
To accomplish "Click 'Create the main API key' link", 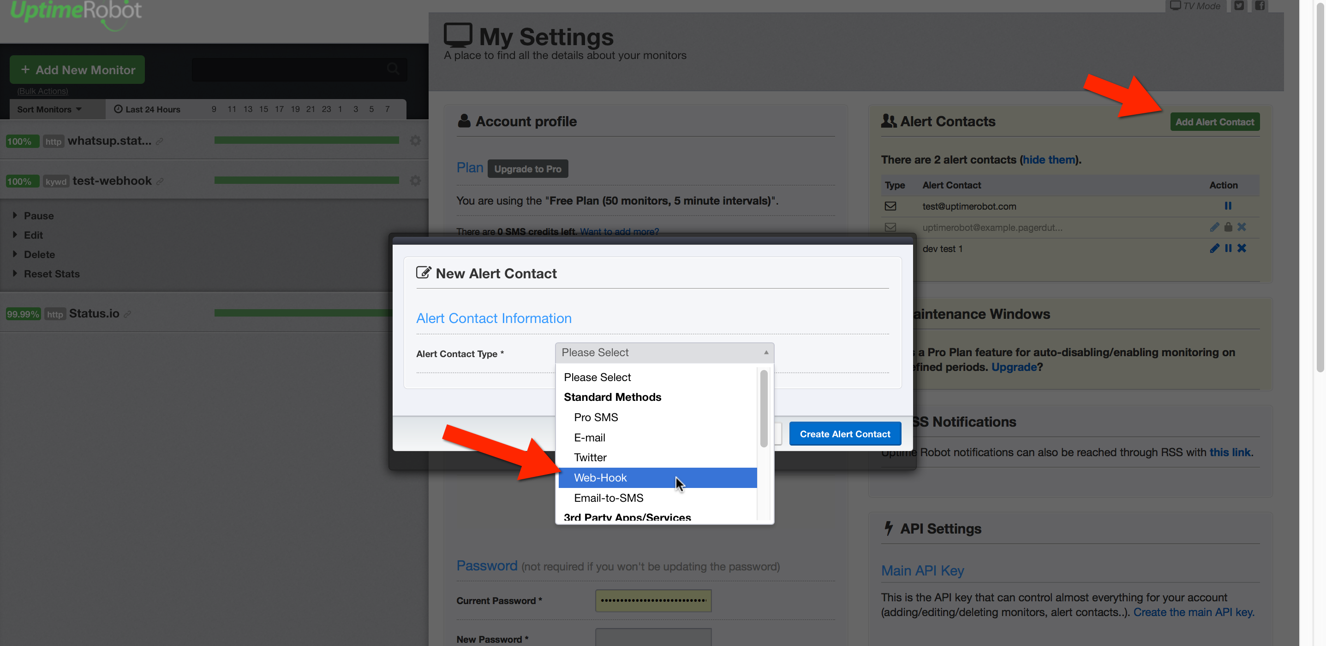I will tap(1193, 612).
